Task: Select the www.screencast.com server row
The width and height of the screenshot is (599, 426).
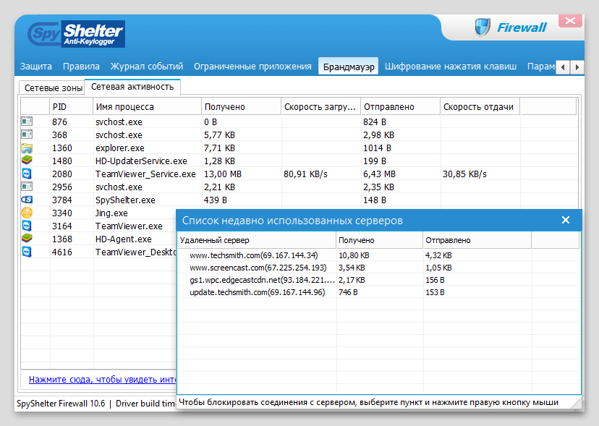Action: tap(378, 268)
